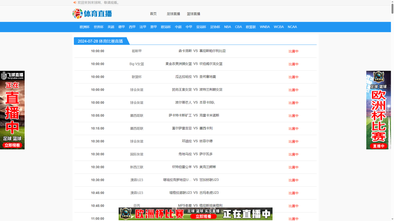Select 德甲 in the blue menu
This screenshot has width=394, height=221.
121,27
